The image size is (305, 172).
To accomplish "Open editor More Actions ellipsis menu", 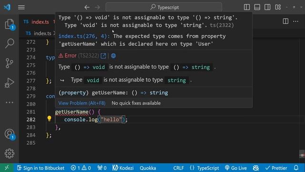I will tap(295, 21).
